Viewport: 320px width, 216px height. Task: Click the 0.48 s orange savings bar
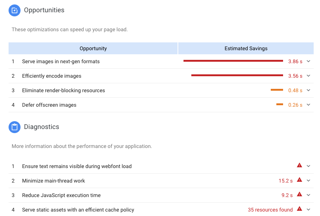coord(277,90)
